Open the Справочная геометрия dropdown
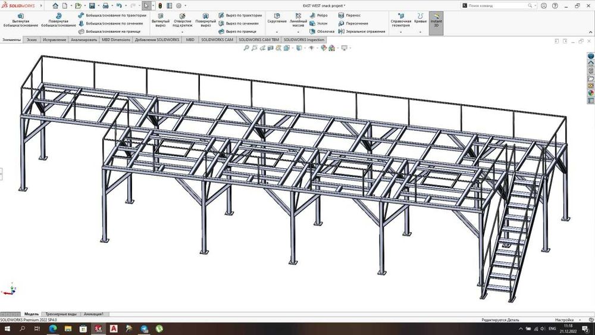 [400, 32]
